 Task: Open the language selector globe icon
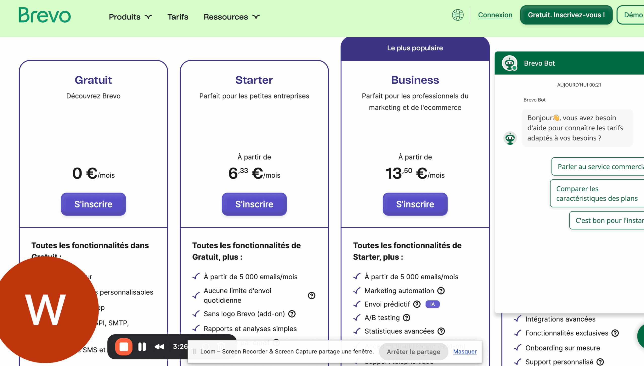pyautogui.click(x=458, y=15)
